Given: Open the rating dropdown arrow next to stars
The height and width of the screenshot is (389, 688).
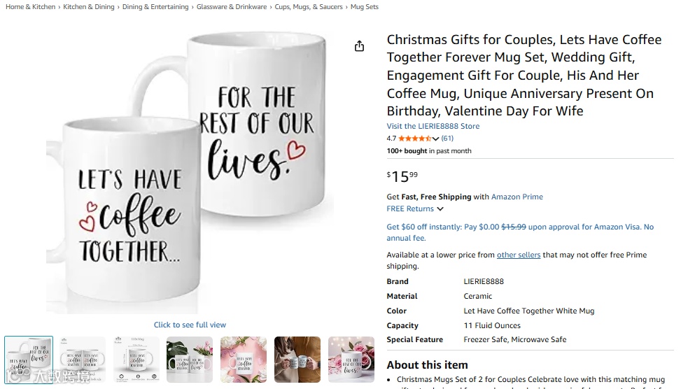Looking at the screenshot, I should (436, 139).
